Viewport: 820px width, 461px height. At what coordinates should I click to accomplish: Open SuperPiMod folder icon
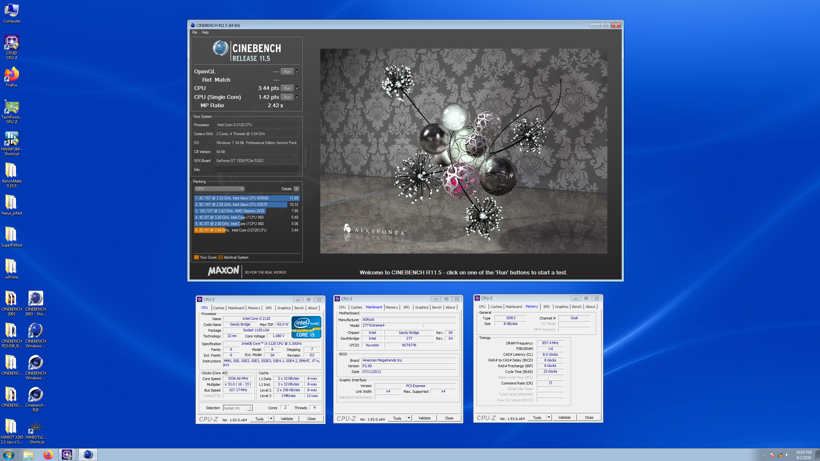tap(12, 237)
